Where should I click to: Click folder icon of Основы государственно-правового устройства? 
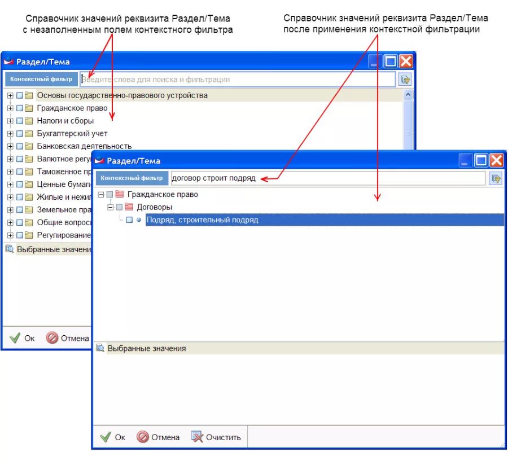tap(29, 95)
